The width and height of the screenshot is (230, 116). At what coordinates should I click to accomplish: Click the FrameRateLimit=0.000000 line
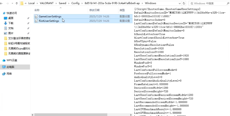151,84
